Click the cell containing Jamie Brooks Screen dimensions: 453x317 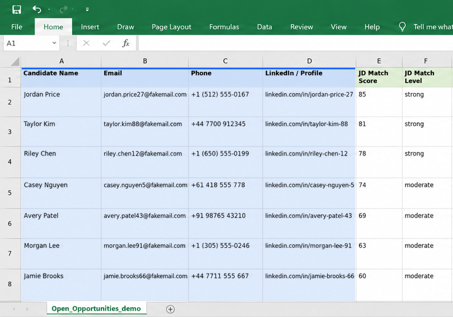(x=61, y=285)
